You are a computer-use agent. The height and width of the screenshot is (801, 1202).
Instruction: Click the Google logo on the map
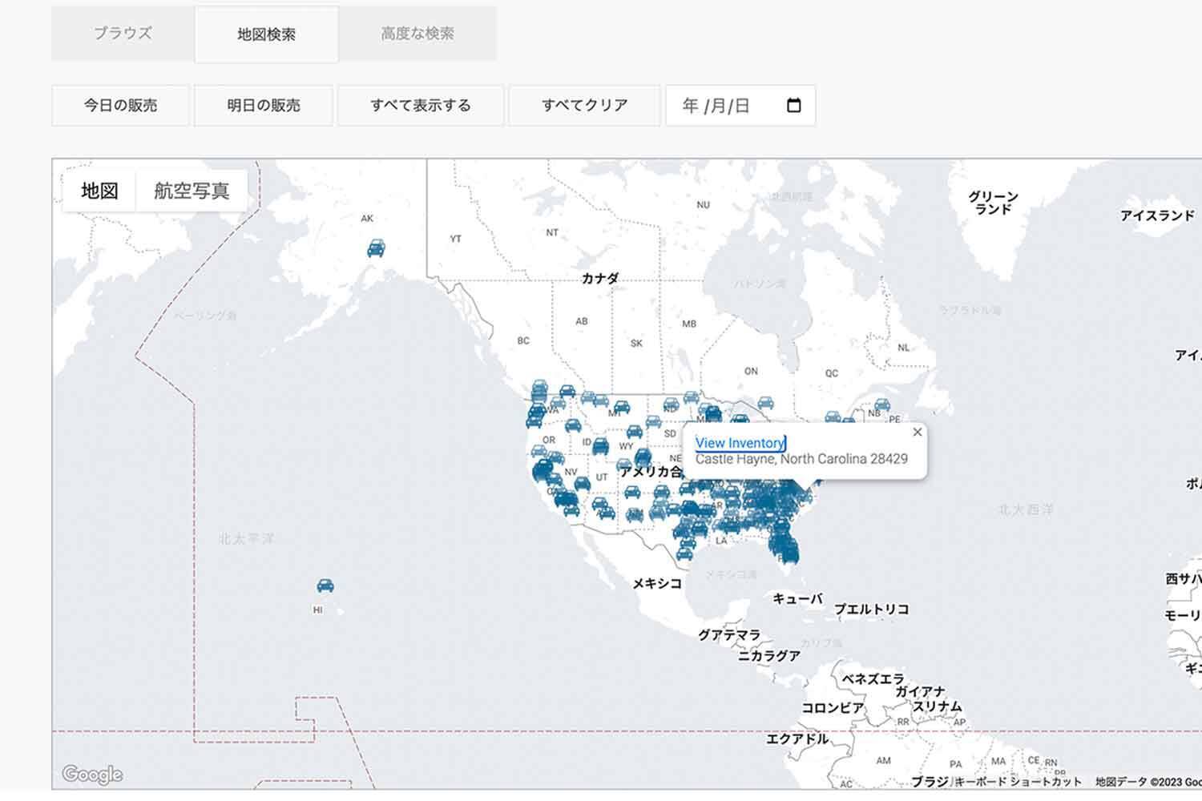click(x=92, y=774)
